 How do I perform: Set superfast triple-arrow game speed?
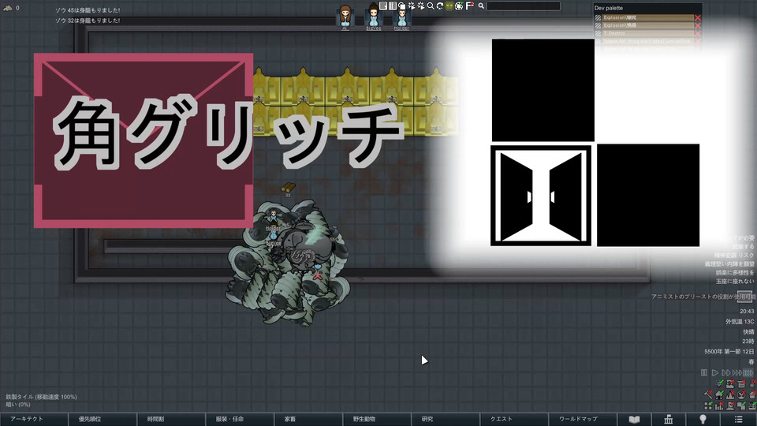tap(736, 372)
